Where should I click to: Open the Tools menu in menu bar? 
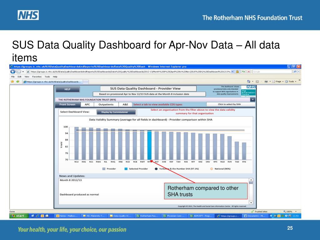pos(47,77)
